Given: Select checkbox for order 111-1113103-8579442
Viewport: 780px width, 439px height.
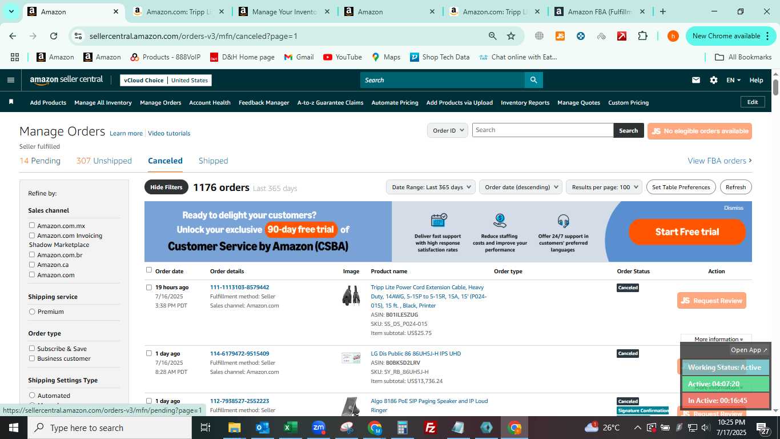Looking at the screenshot, I should point(149,287).
